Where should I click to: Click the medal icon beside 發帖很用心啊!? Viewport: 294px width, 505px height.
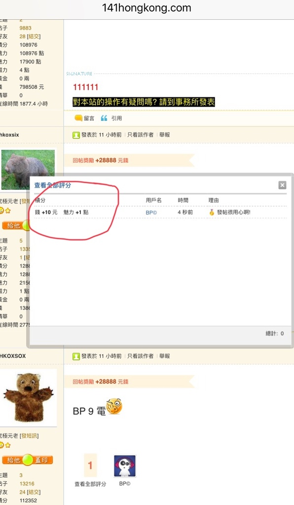[x=212, y=212]
